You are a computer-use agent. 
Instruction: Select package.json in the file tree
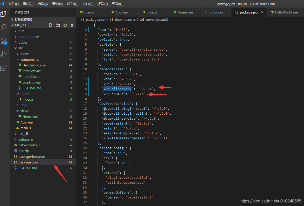coord(43,162)
